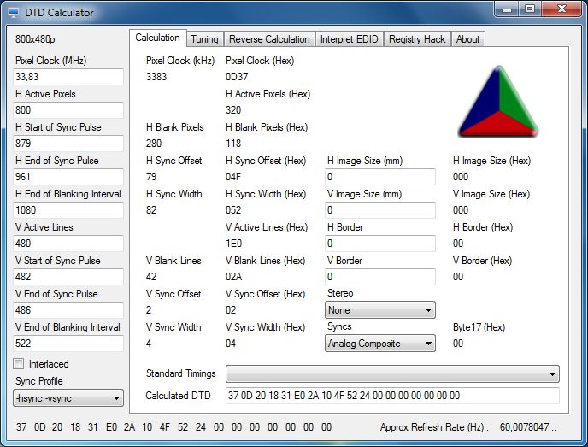Minimize the DTD Calculator window
The image size is (588, 447).
(507, 9)
